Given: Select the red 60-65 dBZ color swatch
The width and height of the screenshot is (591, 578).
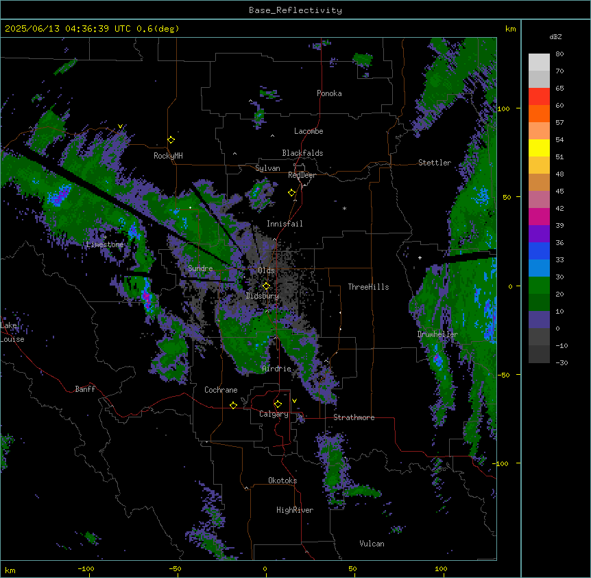Looking at the screenshot, I should coord(539,96).
